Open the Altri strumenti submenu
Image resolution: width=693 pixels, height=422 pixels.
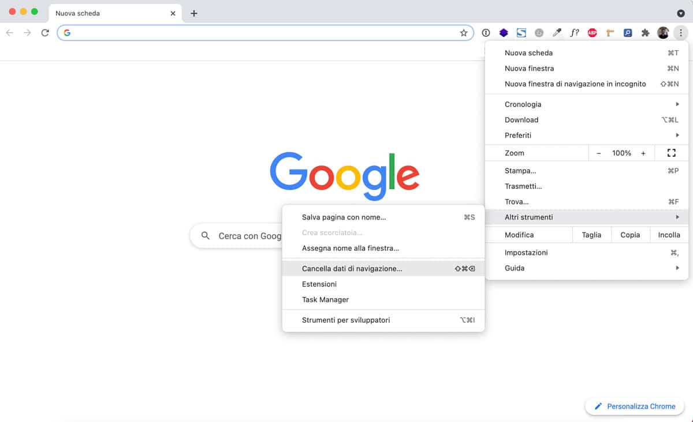(x=587, y=217)
